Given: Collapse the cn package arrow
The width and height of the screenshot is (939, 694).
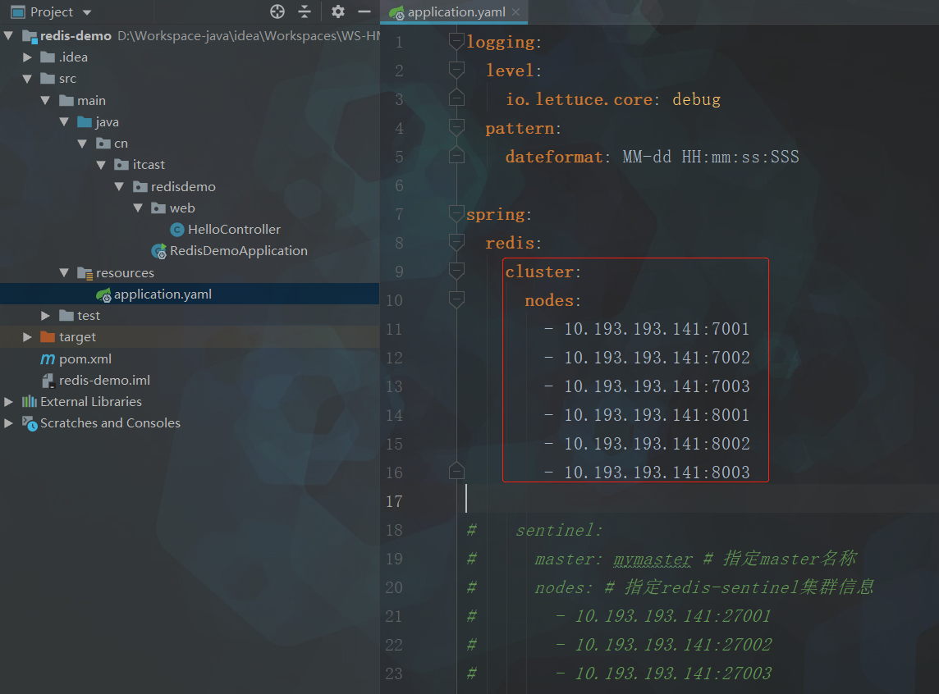Looking at the screenshot, I should [x=83, y=144].
